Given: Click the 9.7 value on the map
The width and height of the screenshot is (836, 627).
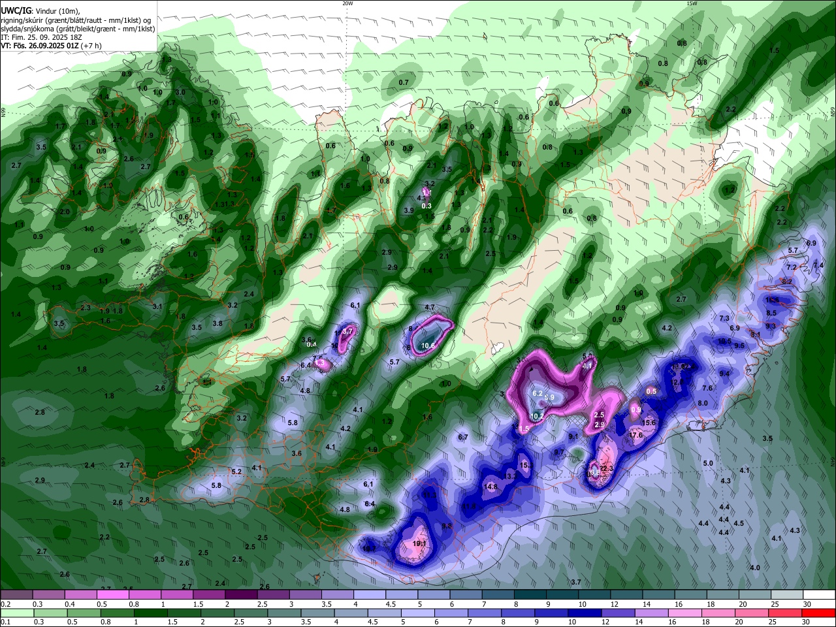Looking at the screenshot, I should (x=559, y=452).
